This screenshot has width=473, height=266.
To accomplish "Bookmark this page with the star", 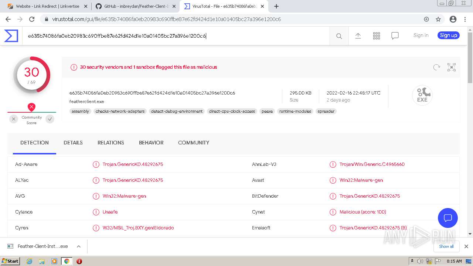I will click(x=438, y=19).
